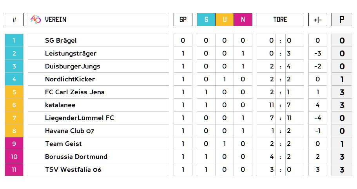
Task: Click the Borussia Dortmund team name
Action: tap(76, 157)
